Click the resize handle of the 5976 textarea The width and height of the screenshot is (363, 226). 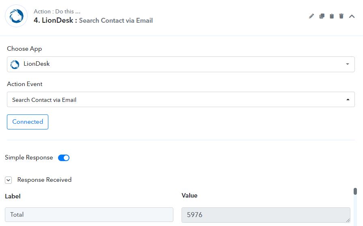coord(348,220)
